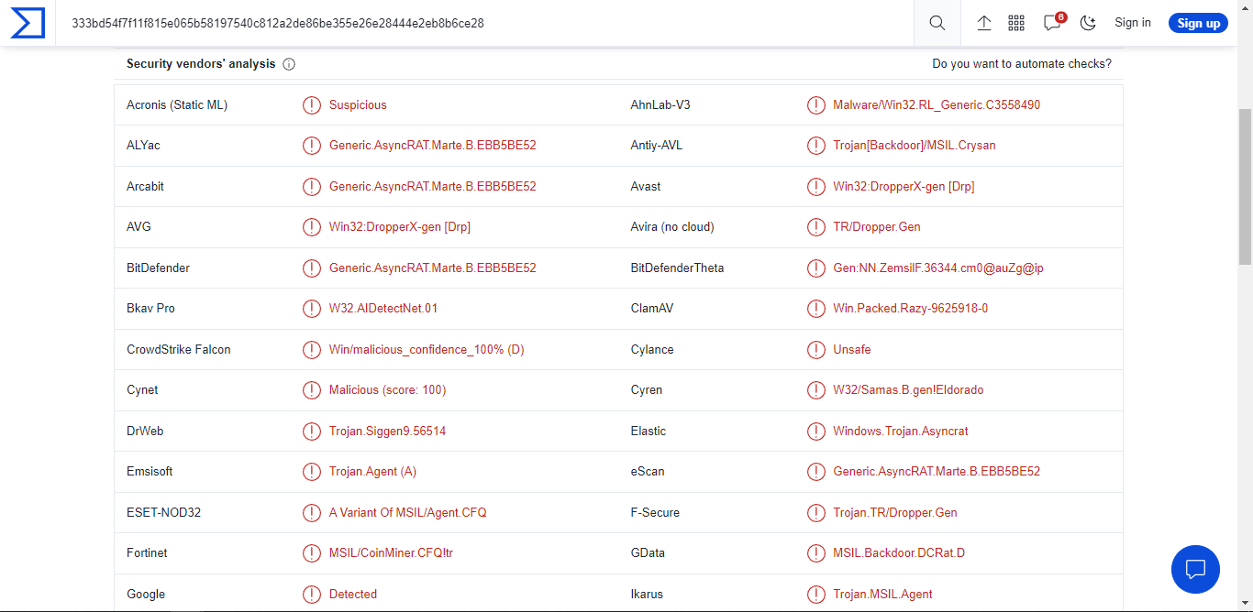Click alert icon in ClamAV row

click(x=816, y=309)
